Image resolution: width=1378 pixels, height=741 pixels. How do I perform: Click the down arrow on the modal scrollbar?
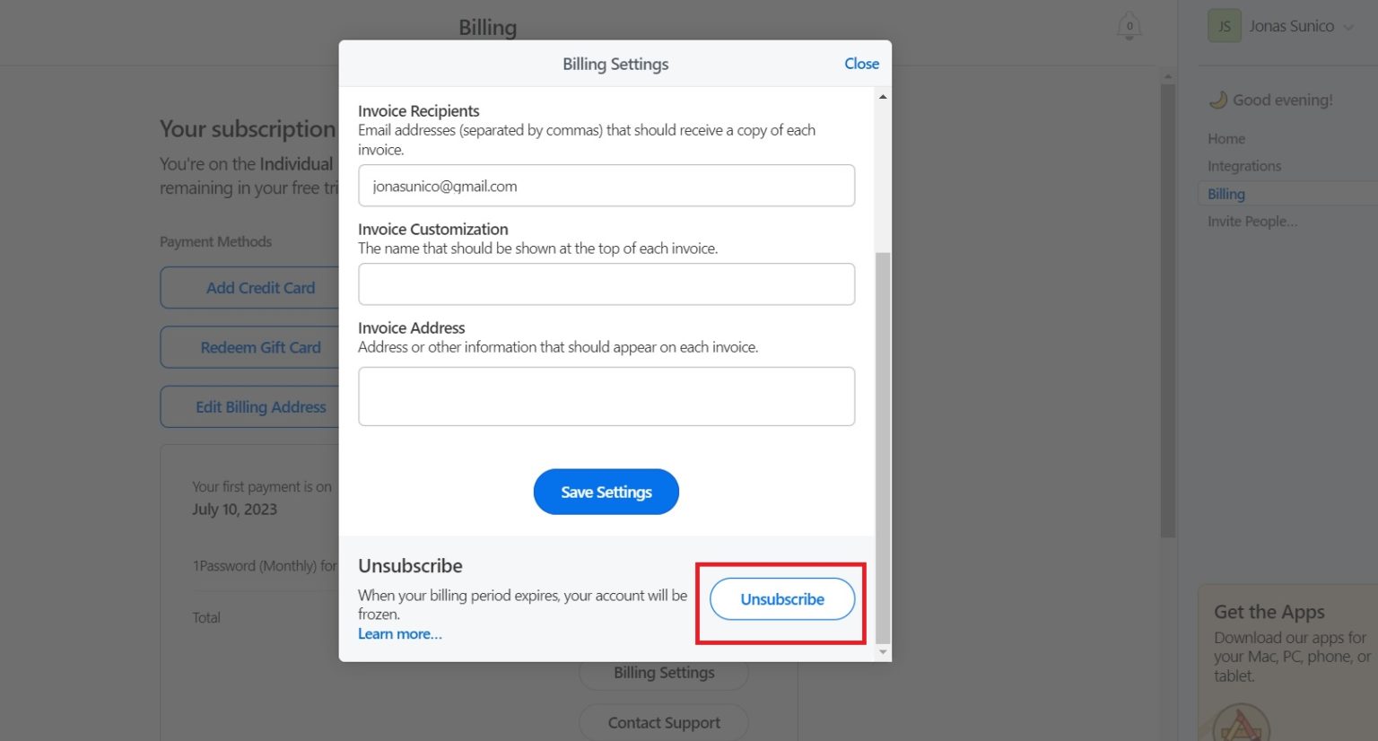click(x=882, y=652)
